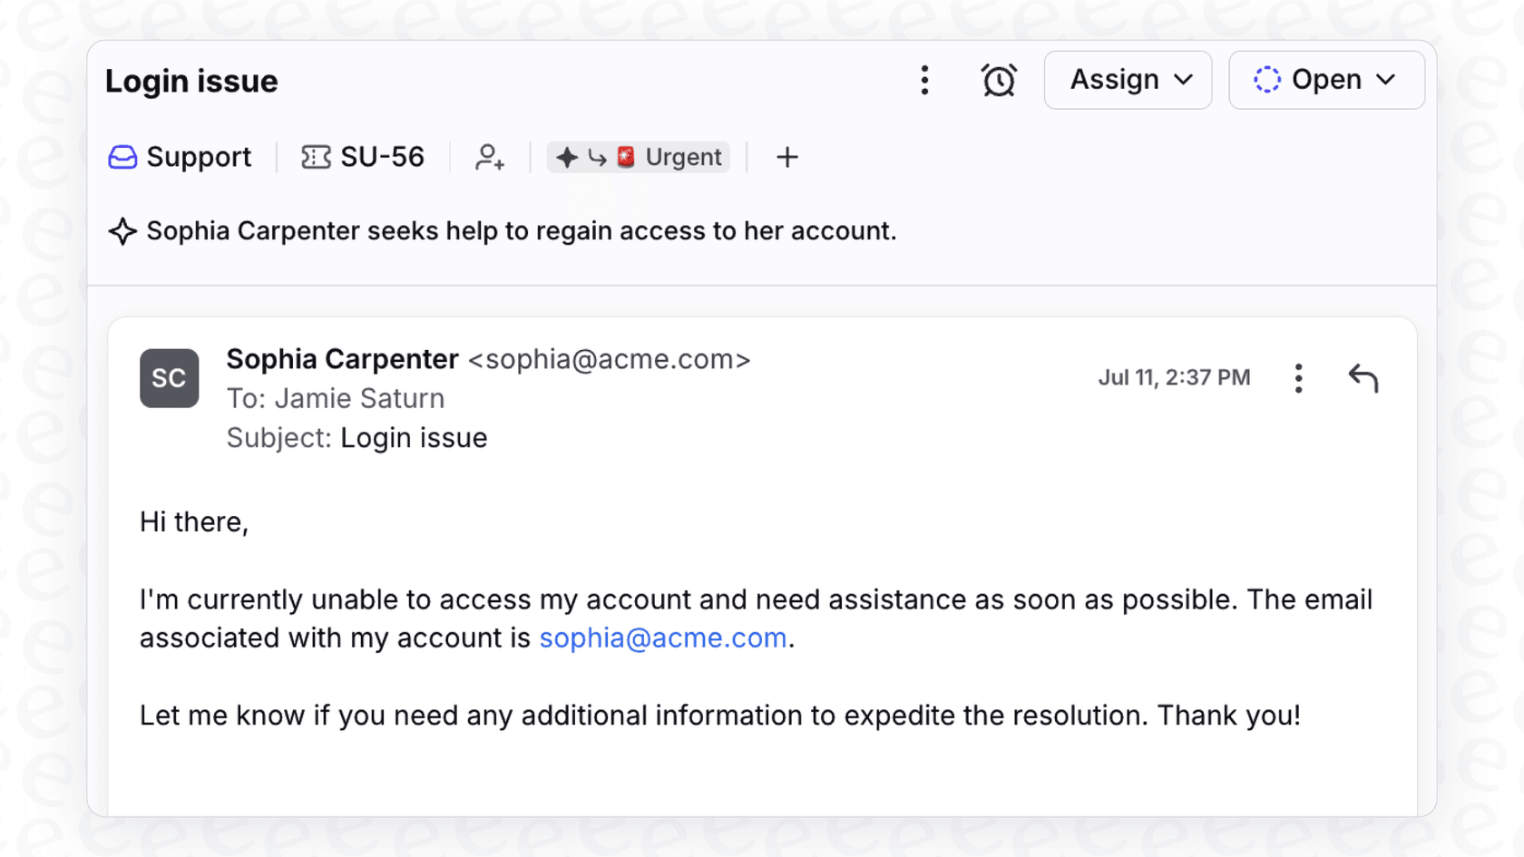The width and height of the screenshot is (1524, 857).
Task: Select the SU-56 ticket label
Action: point(383,157)
